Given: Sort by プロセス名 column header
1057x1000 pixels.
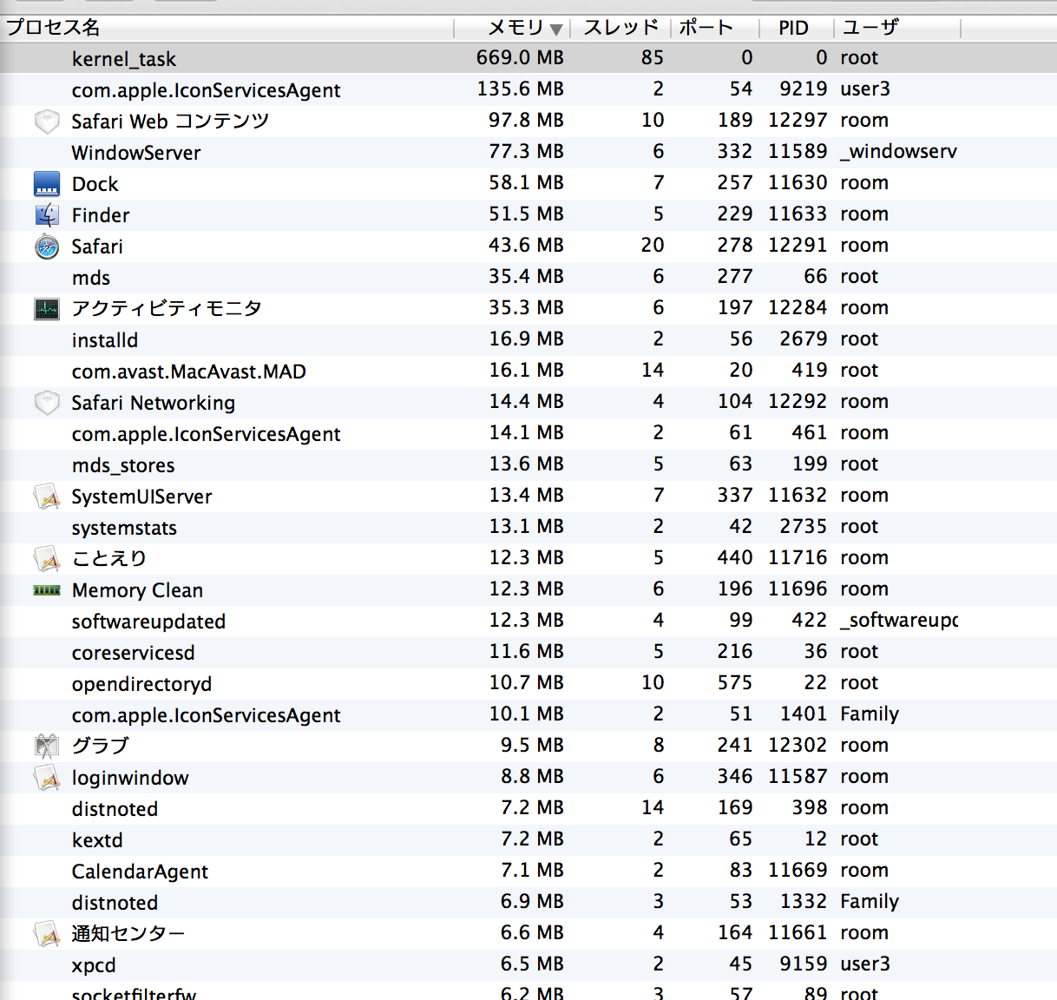Looking at the screenshot, I should 54,28.
